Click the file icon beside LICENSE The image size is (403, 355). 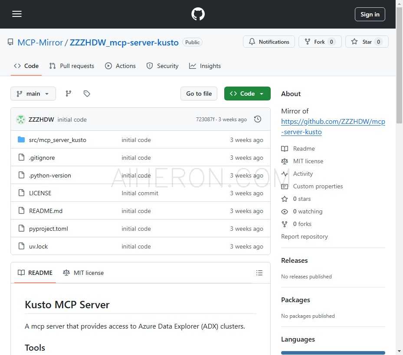(x=22, y=193)
